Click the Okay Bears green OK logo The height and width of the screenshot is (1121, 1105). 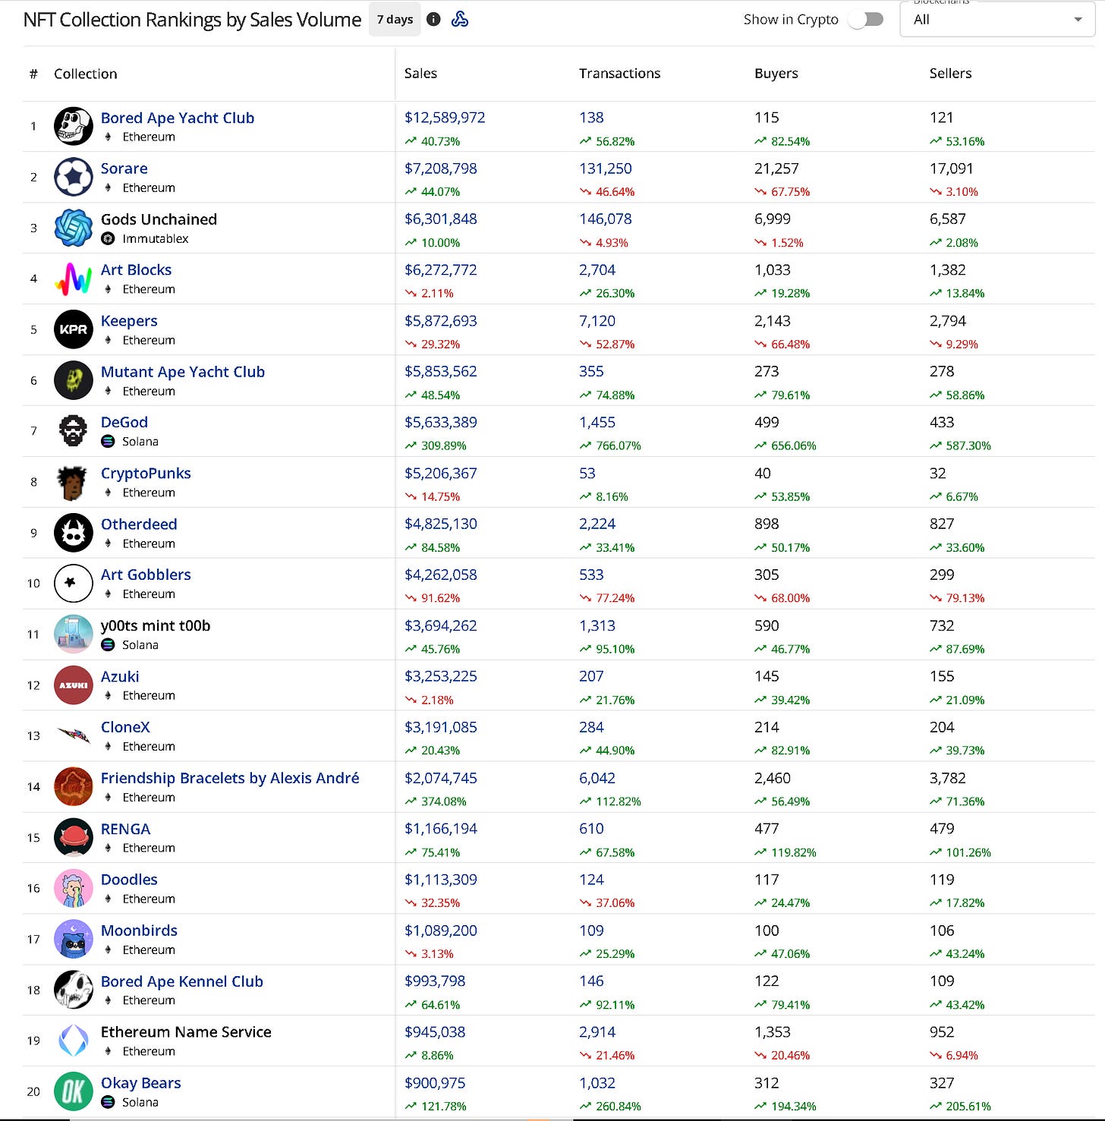[x=74, y=1091]
